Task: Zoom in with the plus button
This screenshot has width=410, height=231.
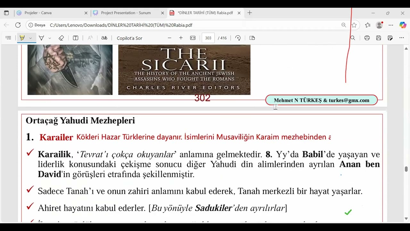Action: (181, 38)
